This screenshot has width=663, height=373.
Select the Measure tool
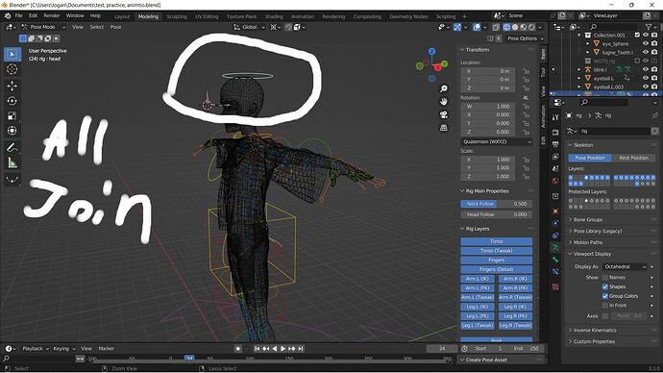[x=12, y=162]
